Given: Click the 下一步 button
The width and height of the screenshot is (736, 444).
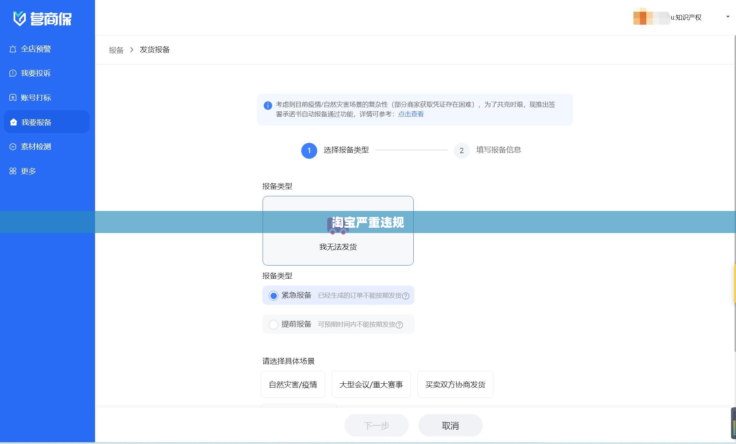Looking at the screenshot, I should point(376,425).
